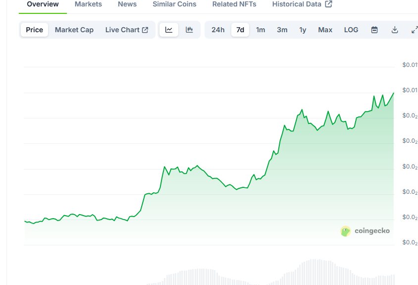
Task: Select the Price chart mode
Action: 34,30
